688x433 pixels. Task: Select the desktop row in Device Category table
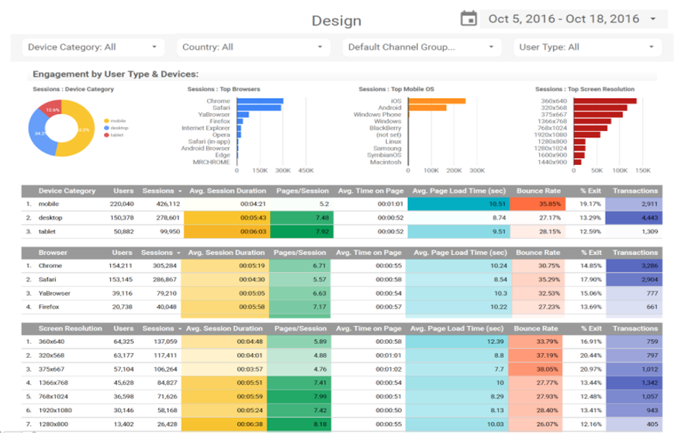tap(342, 218)
